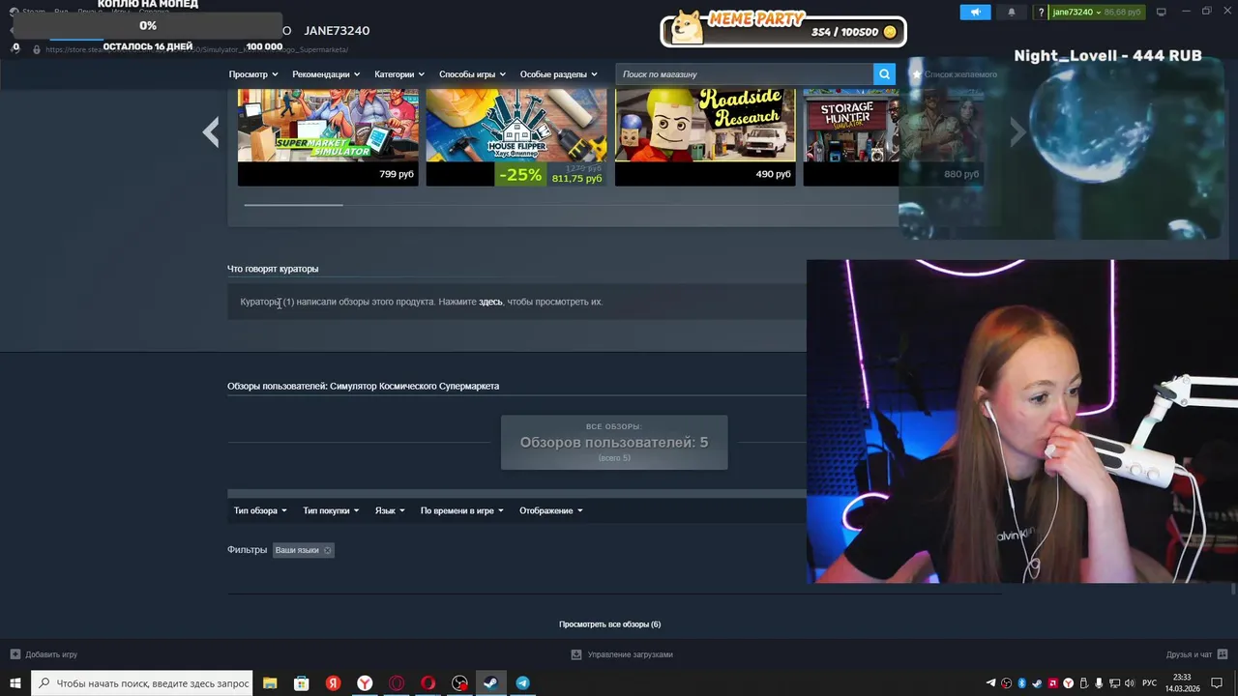The height and width of the screenshot is (696, 1238).
Task: Enter Steam Big Picture mode icon
Action: pos(1162,13)
